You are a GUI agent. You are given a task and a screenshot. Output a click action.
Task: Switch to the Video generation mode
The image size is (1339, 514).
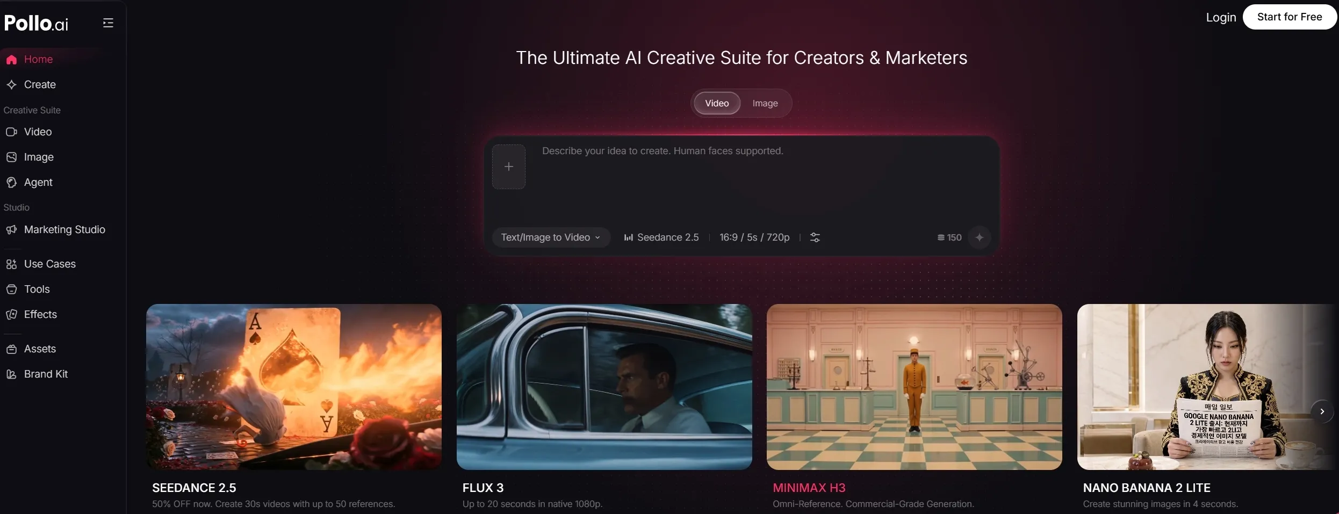[717, 103]
